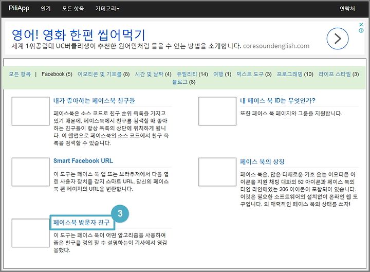Select 라이프 스타일 category
The width and height of the screenshot is (370, 272).
[335, 74]
